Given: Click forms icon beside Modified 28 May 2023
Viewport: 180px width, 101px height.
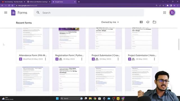Looking at the screenshot, I should coord(21,59).
